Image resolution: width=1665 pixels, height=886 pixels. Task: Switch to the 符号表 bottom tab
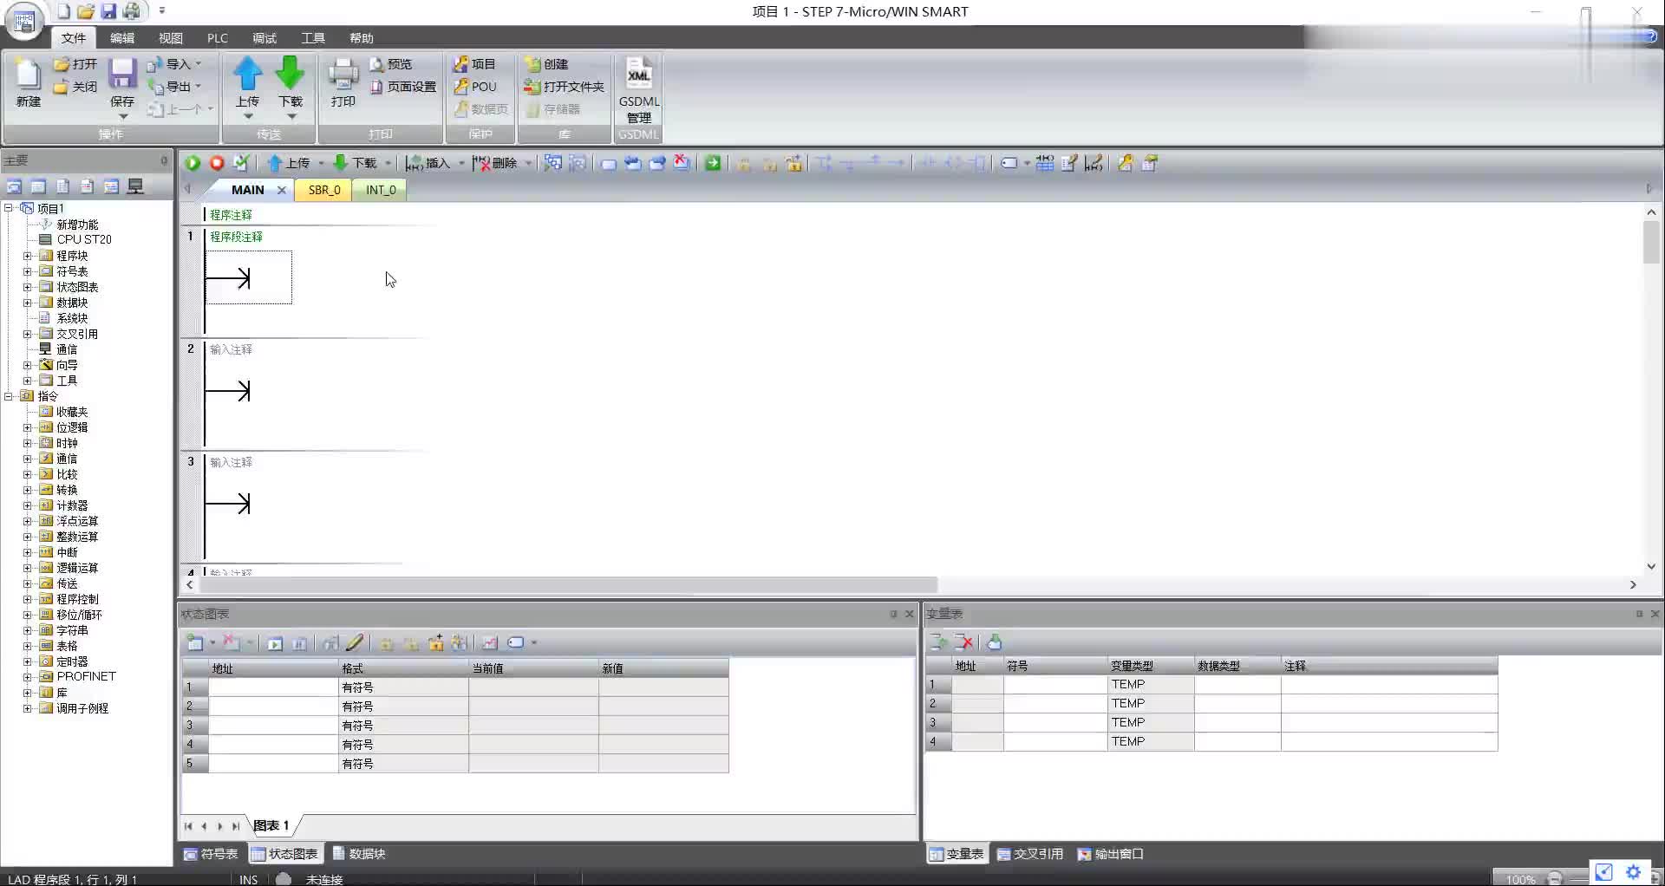tap(211, 854)
